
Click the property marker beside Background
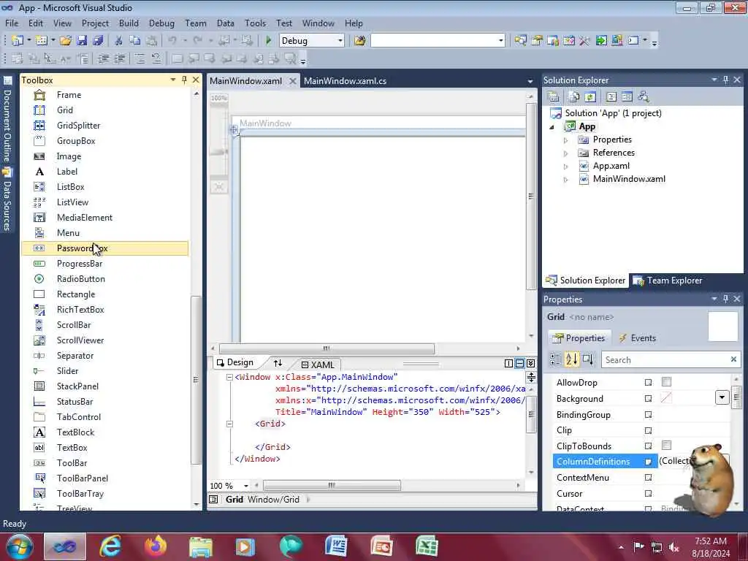[x=648, y=398]
